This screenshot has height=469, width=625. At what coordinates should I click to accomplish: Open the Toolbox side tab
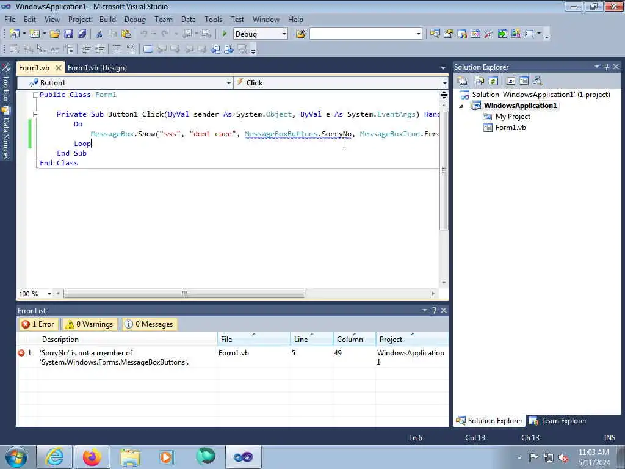click(6, 82)
